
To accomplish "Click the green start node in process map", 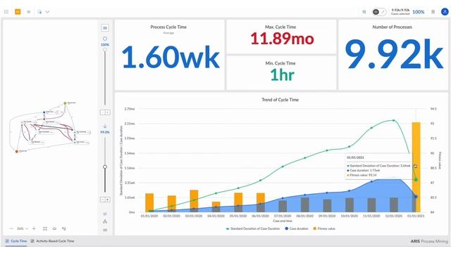I will tap(66, 103).
